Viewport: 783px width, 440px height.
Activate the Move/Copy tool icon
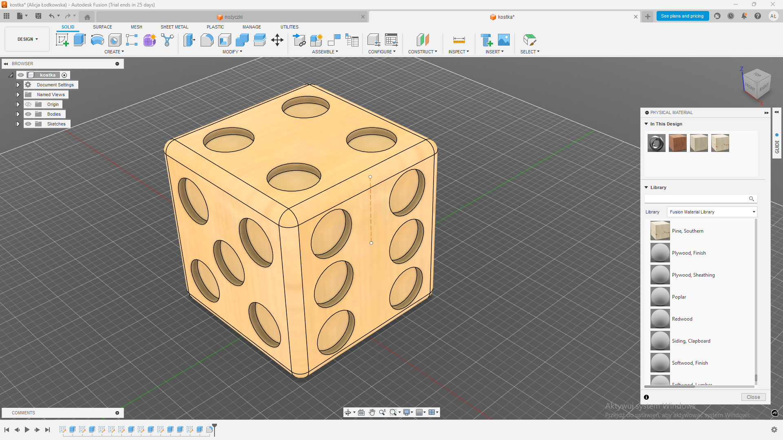(277, 40)
